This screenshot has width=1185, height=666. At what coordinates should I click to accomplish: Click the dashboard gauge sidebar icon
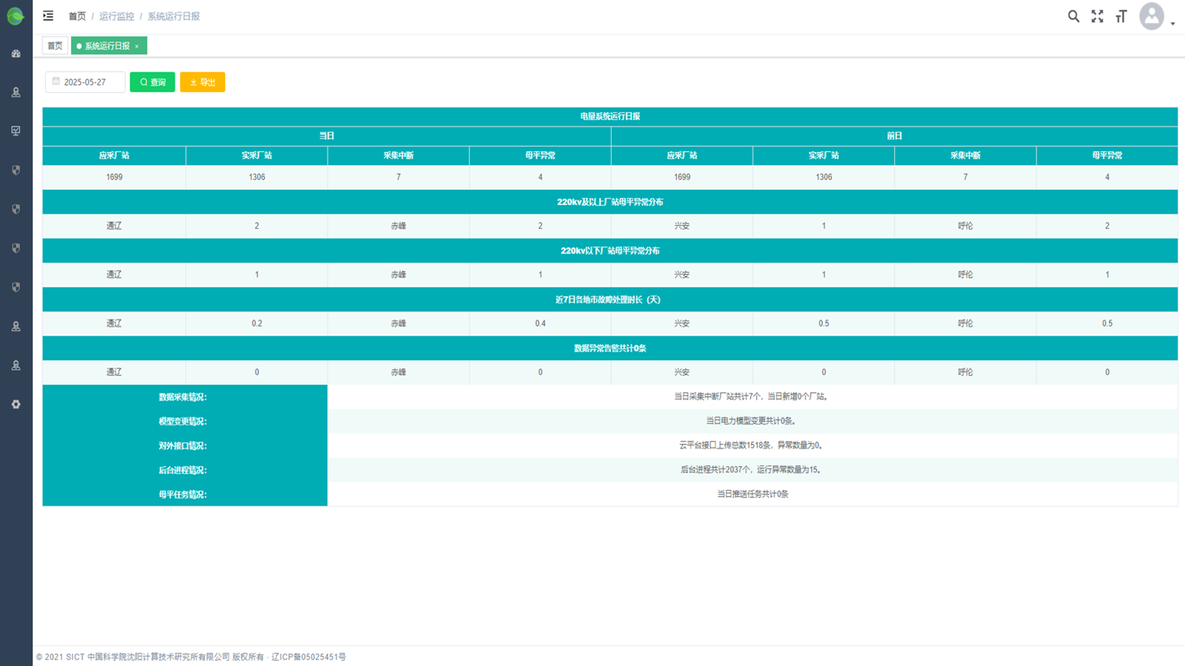click(x=16, y=54)
